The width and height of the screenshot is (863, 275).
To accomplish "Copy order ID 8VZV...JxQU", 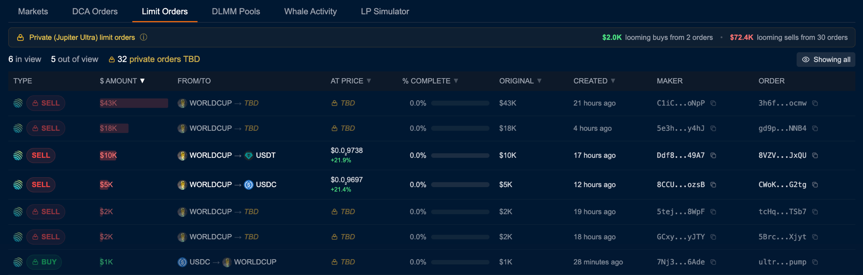I will click(x=815, y=155).
